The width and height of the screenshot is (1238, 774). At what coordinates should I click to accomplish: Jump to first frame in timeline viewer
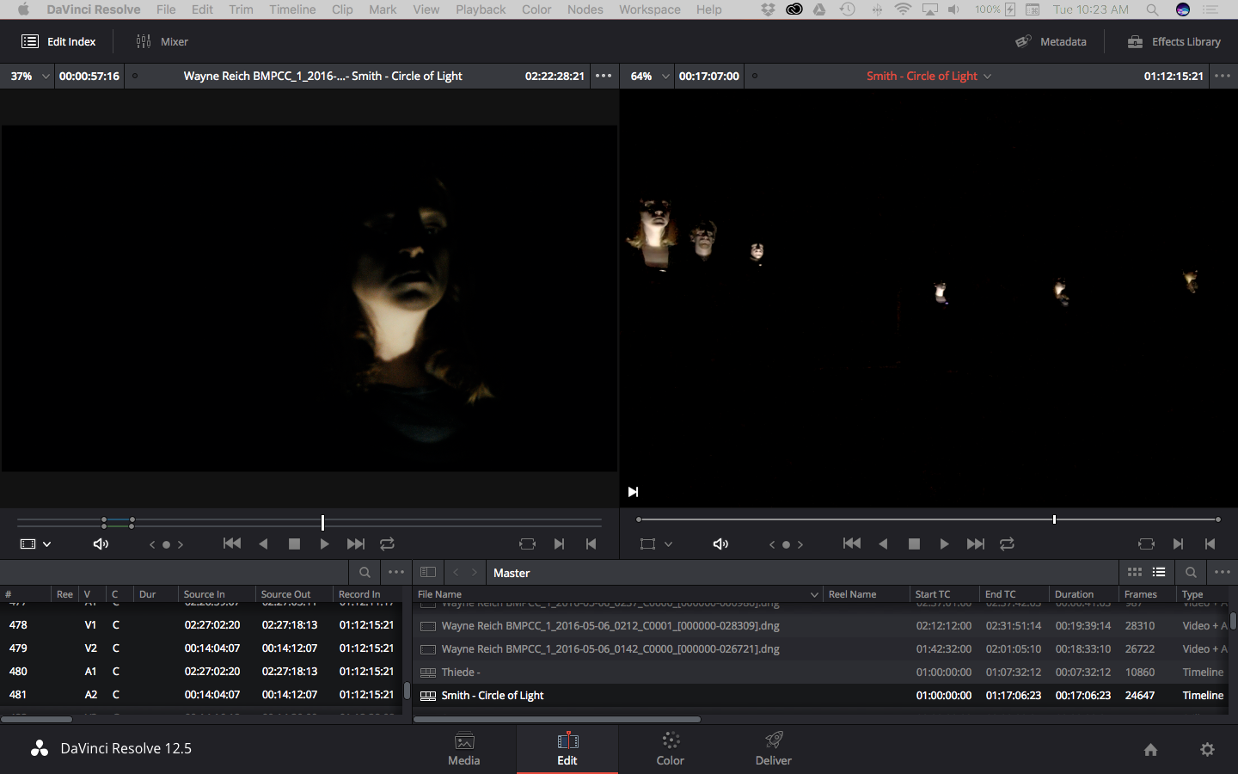pyautogui.click(x=851, y=544)
